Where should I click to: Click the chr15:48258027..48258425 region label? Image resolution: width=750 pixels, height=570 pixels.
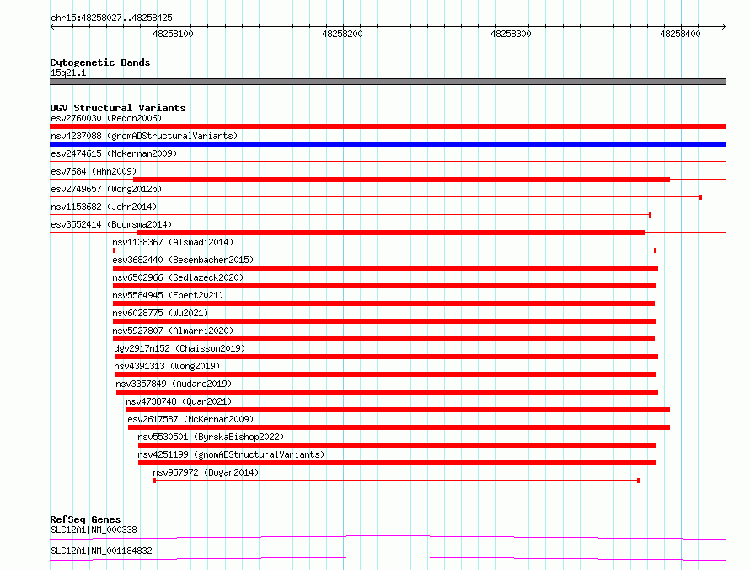click(x=111, y=18)
